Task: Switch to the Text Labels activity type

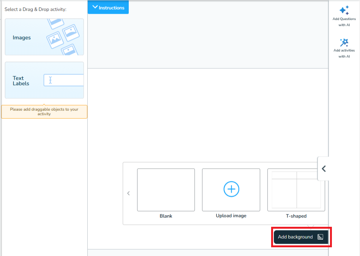Action: pyautogui.click(x=44, y=80)
